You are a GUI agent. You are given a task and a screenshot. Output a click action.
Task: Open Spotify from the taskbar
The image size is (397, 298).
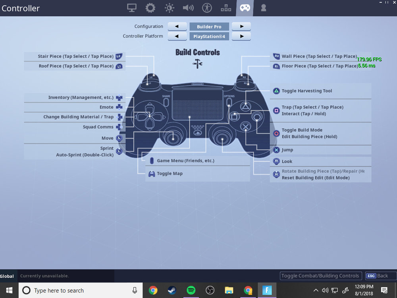click(x=191, y=290)
